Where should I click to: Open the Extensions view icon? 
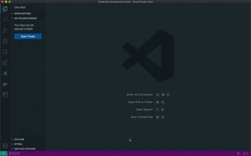[5, 62]
